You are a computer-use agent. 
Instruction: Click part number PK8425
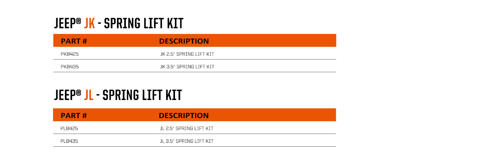(70, 54)
